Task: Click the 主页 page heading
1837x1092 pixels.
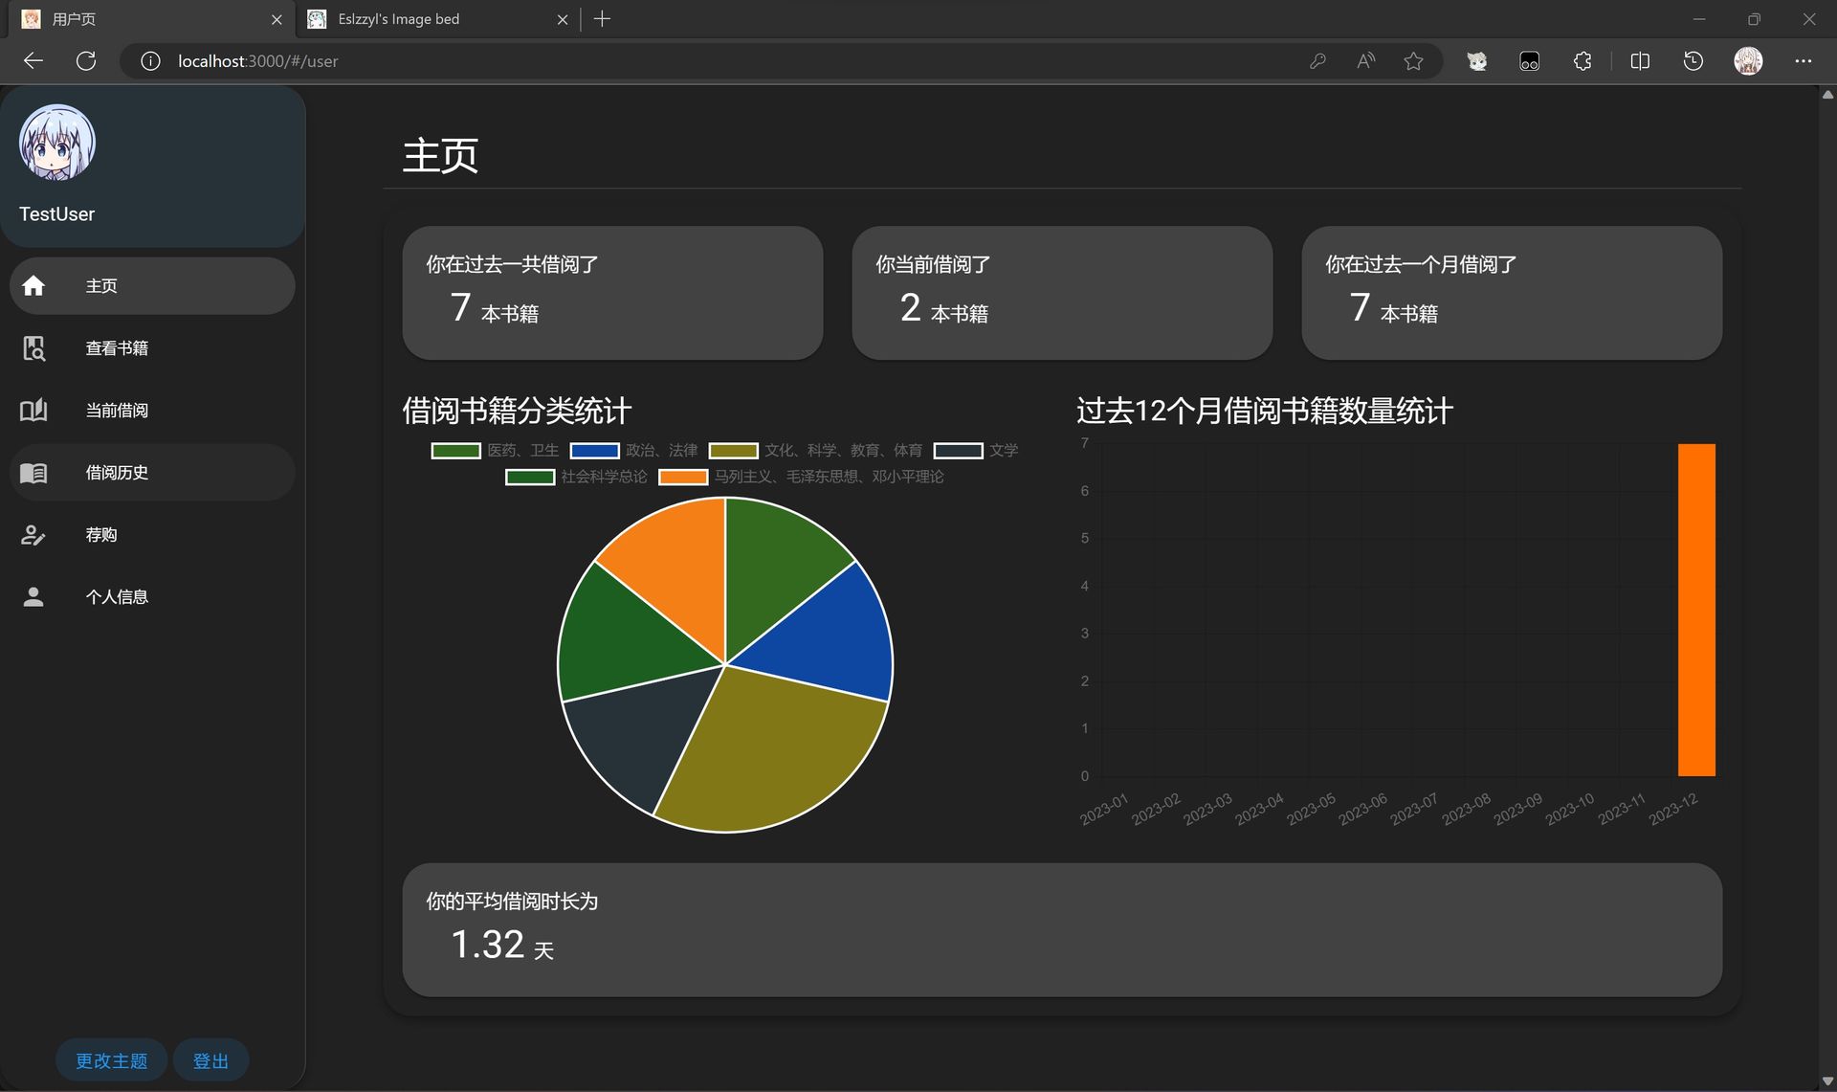Action: tap(440, 155)
